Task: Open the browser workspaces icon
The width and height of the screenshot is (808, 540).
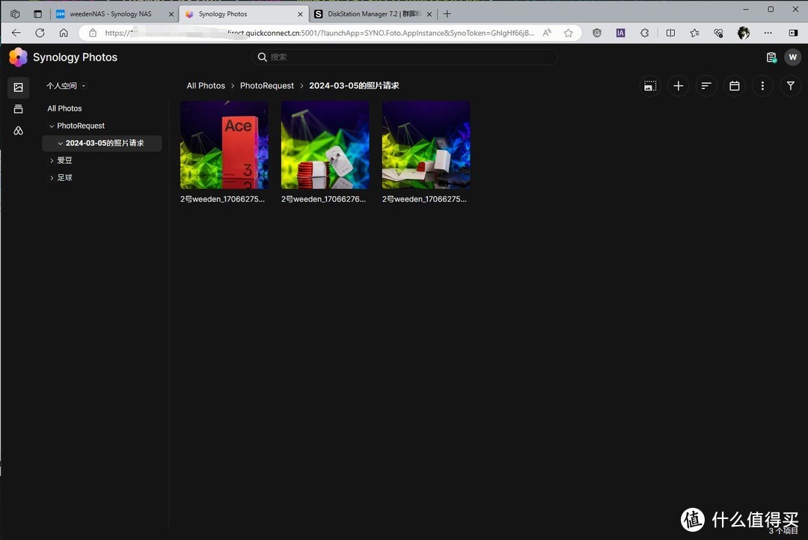Action: point(15,14)
